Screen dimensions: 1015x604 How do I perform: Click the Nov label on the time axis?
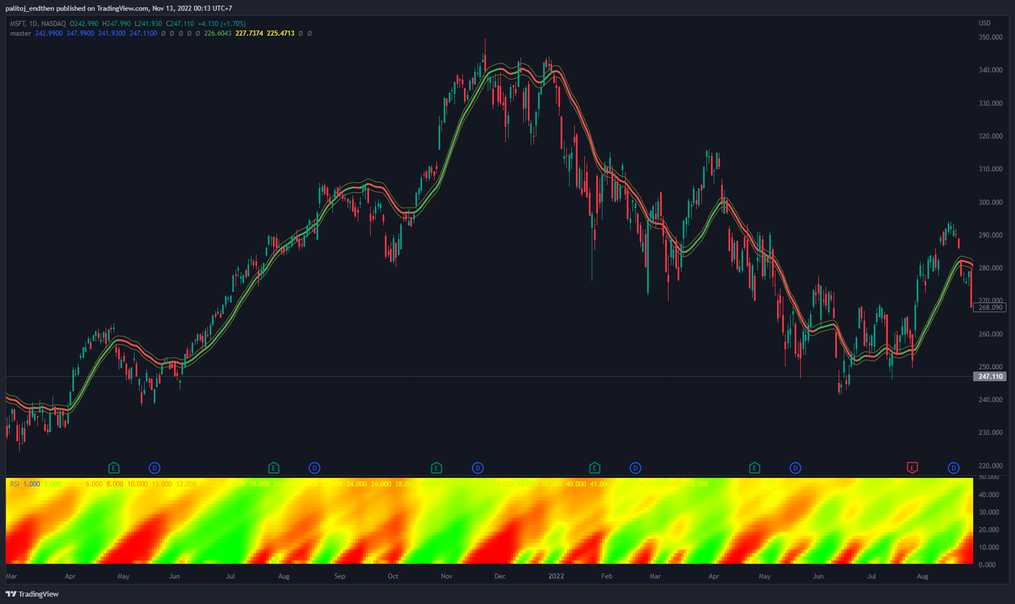point(446,576)
